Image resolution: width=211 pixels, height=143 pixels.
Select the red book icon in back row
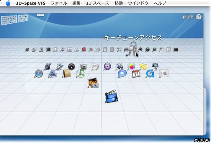(x=84, y=50)
